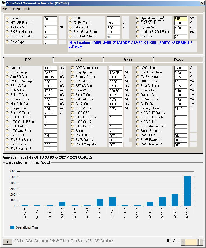The width and height of the screenshot is (206, 248).
Task: Click the bar at 04:22:38
Action: (x=100, y=203)
